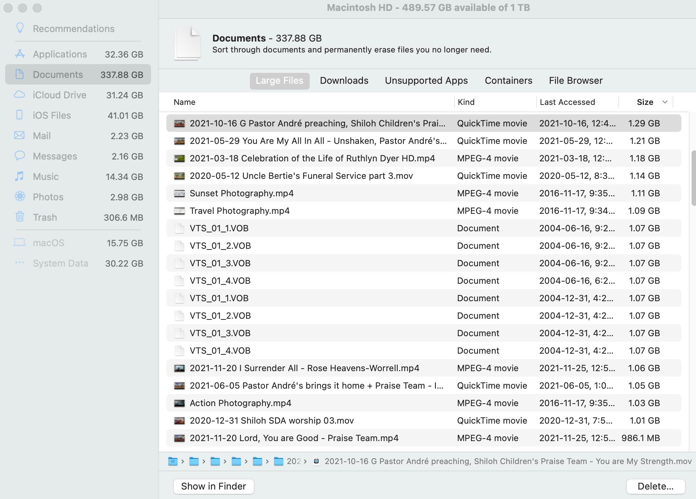Select VTS_01_3.VOB accessed 2004-06-16
The width and height of the screenshot is (696, 499).
(x=424, y=263)
